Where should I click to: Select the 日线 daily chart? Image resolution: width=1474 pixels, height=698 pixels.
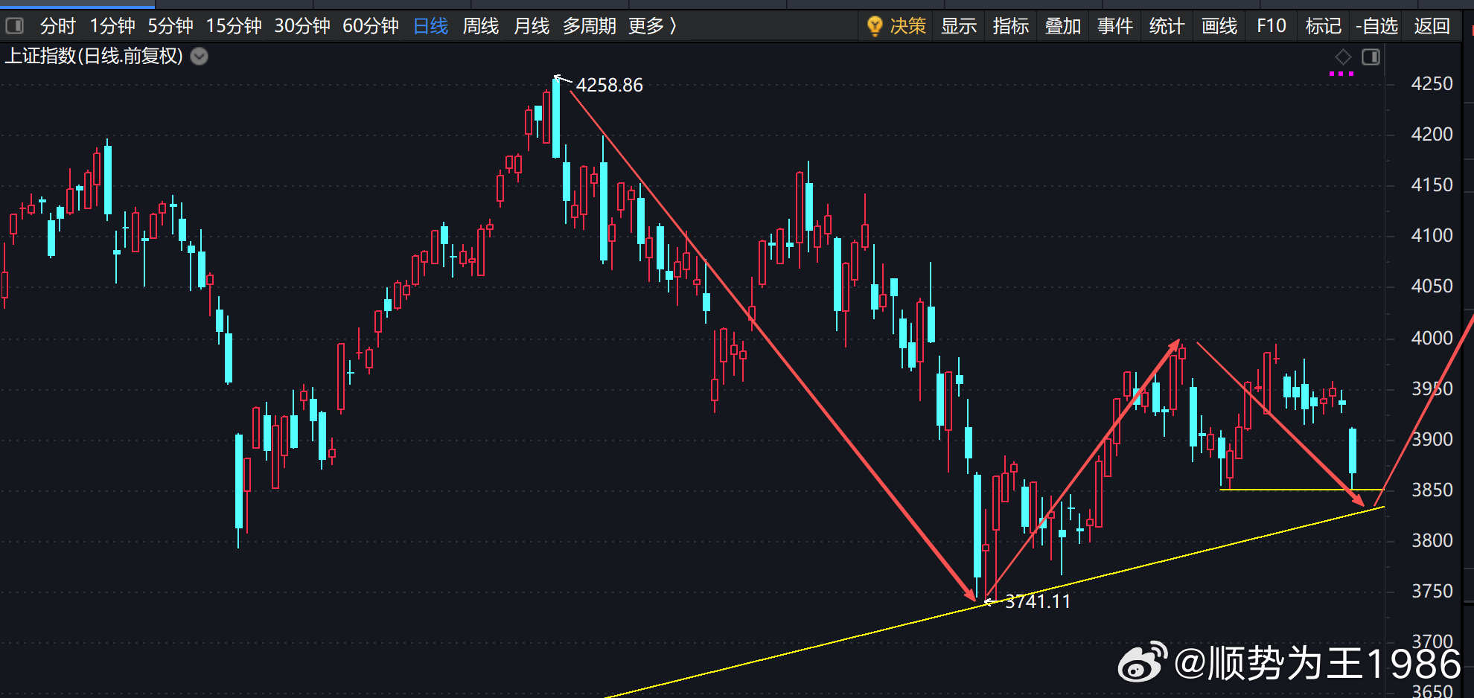pos(431,27)
